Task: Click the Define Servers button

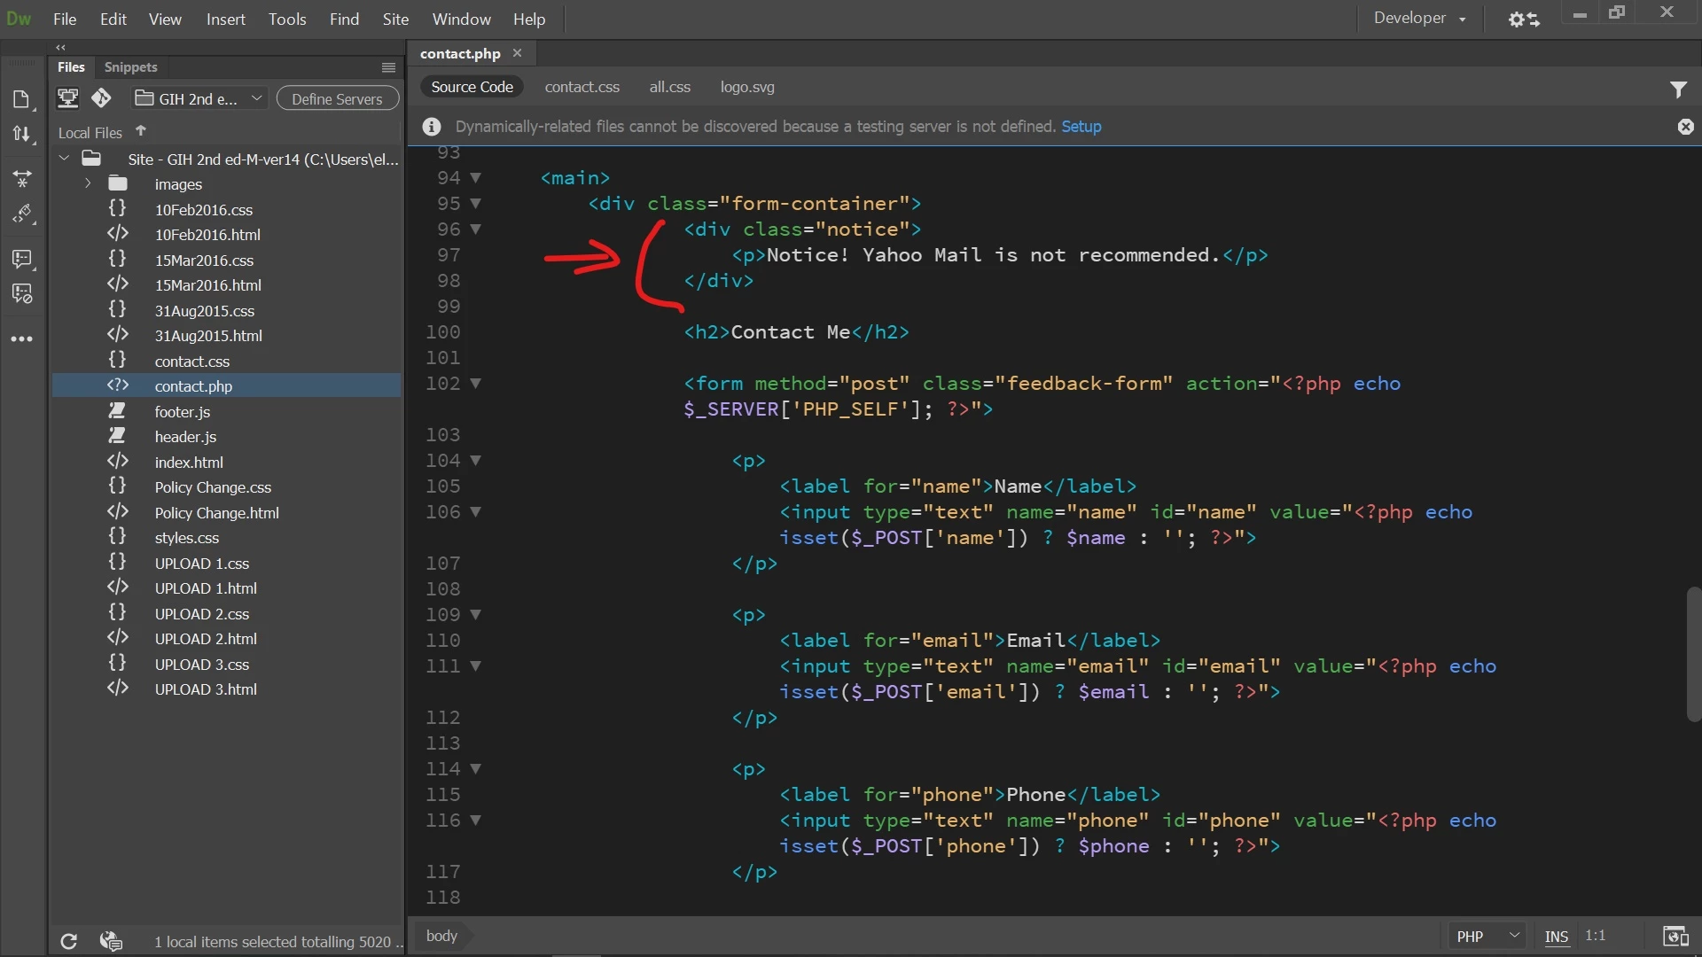Action: [x=337, y=98]
